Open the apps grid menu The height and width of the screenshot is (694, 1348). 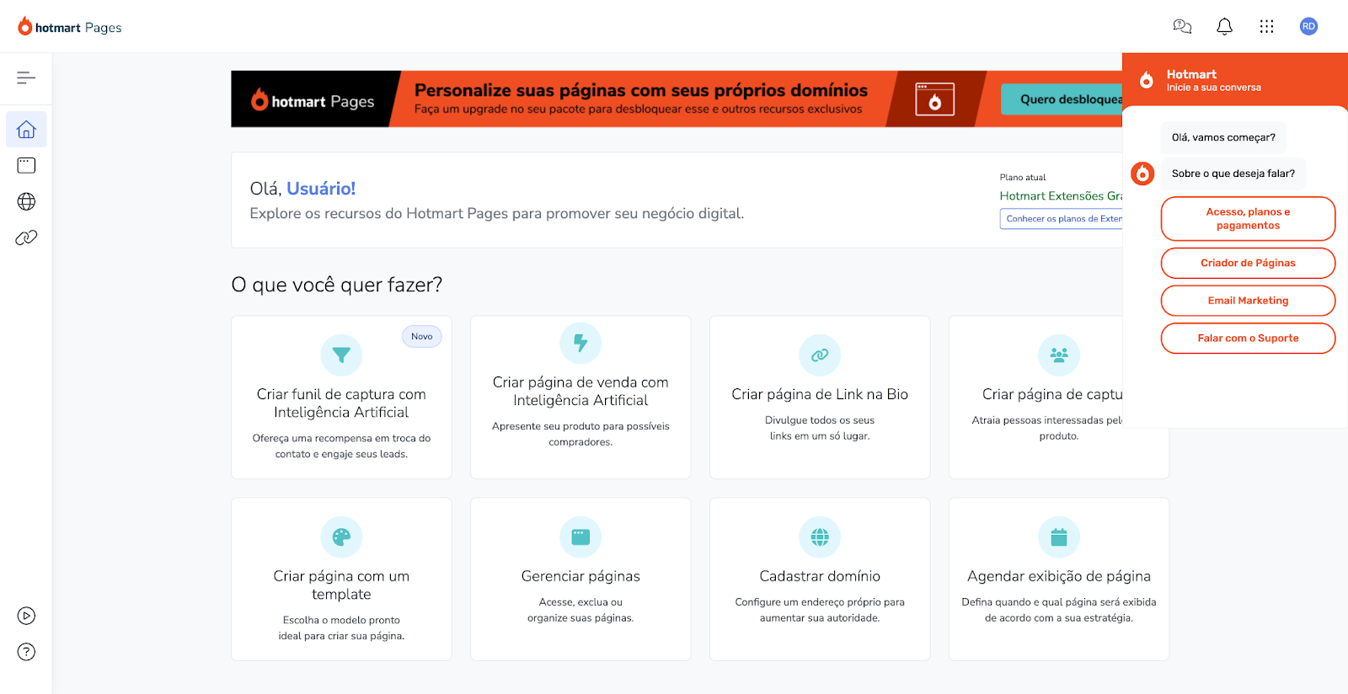pyautogui.click(x=1266, y=26)
